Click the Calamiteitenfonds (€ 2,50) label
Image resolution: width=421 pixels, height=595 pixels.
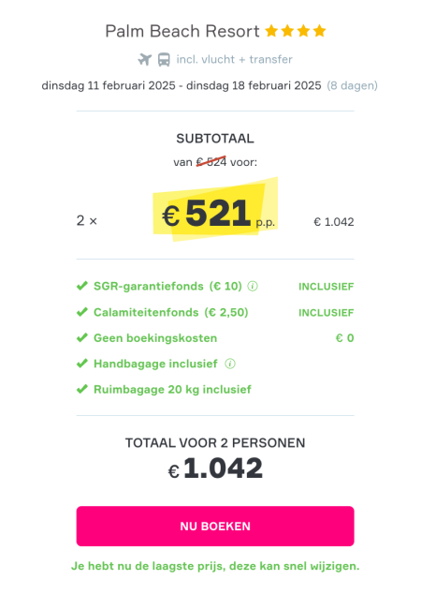coord(171,312)
